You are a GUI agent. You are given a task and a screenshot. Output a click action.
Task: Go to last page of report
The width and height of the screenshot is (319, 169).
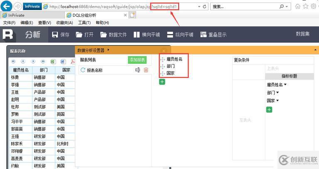(x=43, y=61)
